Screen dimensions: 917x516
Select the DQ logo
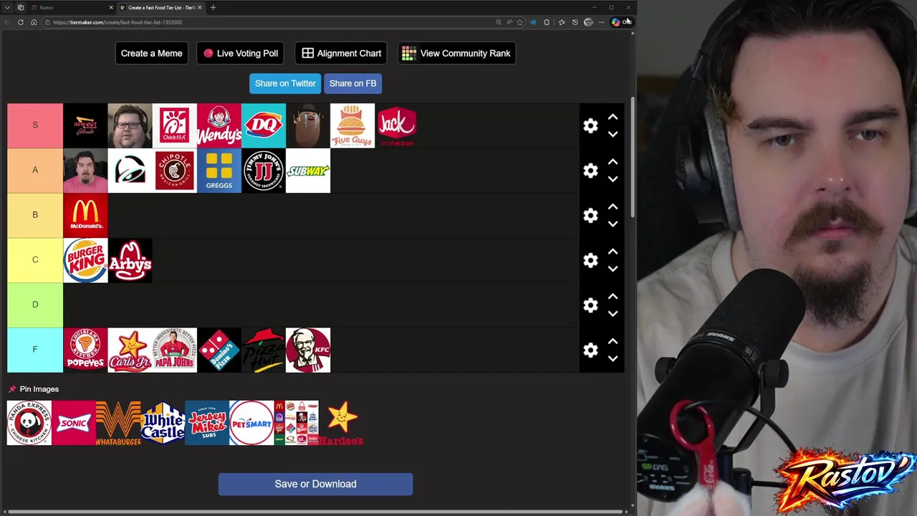click(264, 125)
